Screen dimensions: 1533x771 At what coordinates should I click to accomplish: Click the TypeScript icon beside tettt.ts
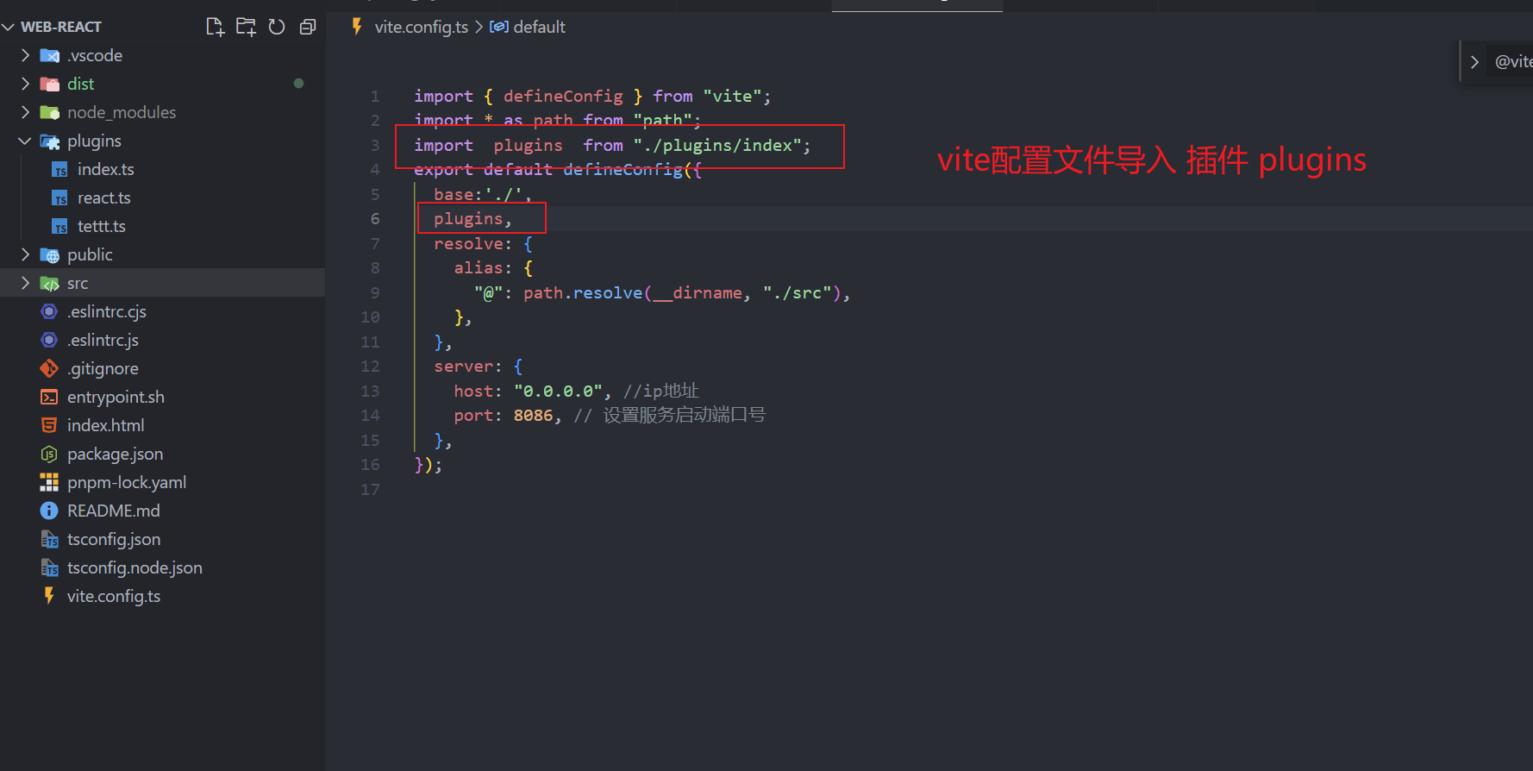tap(59, 227)
